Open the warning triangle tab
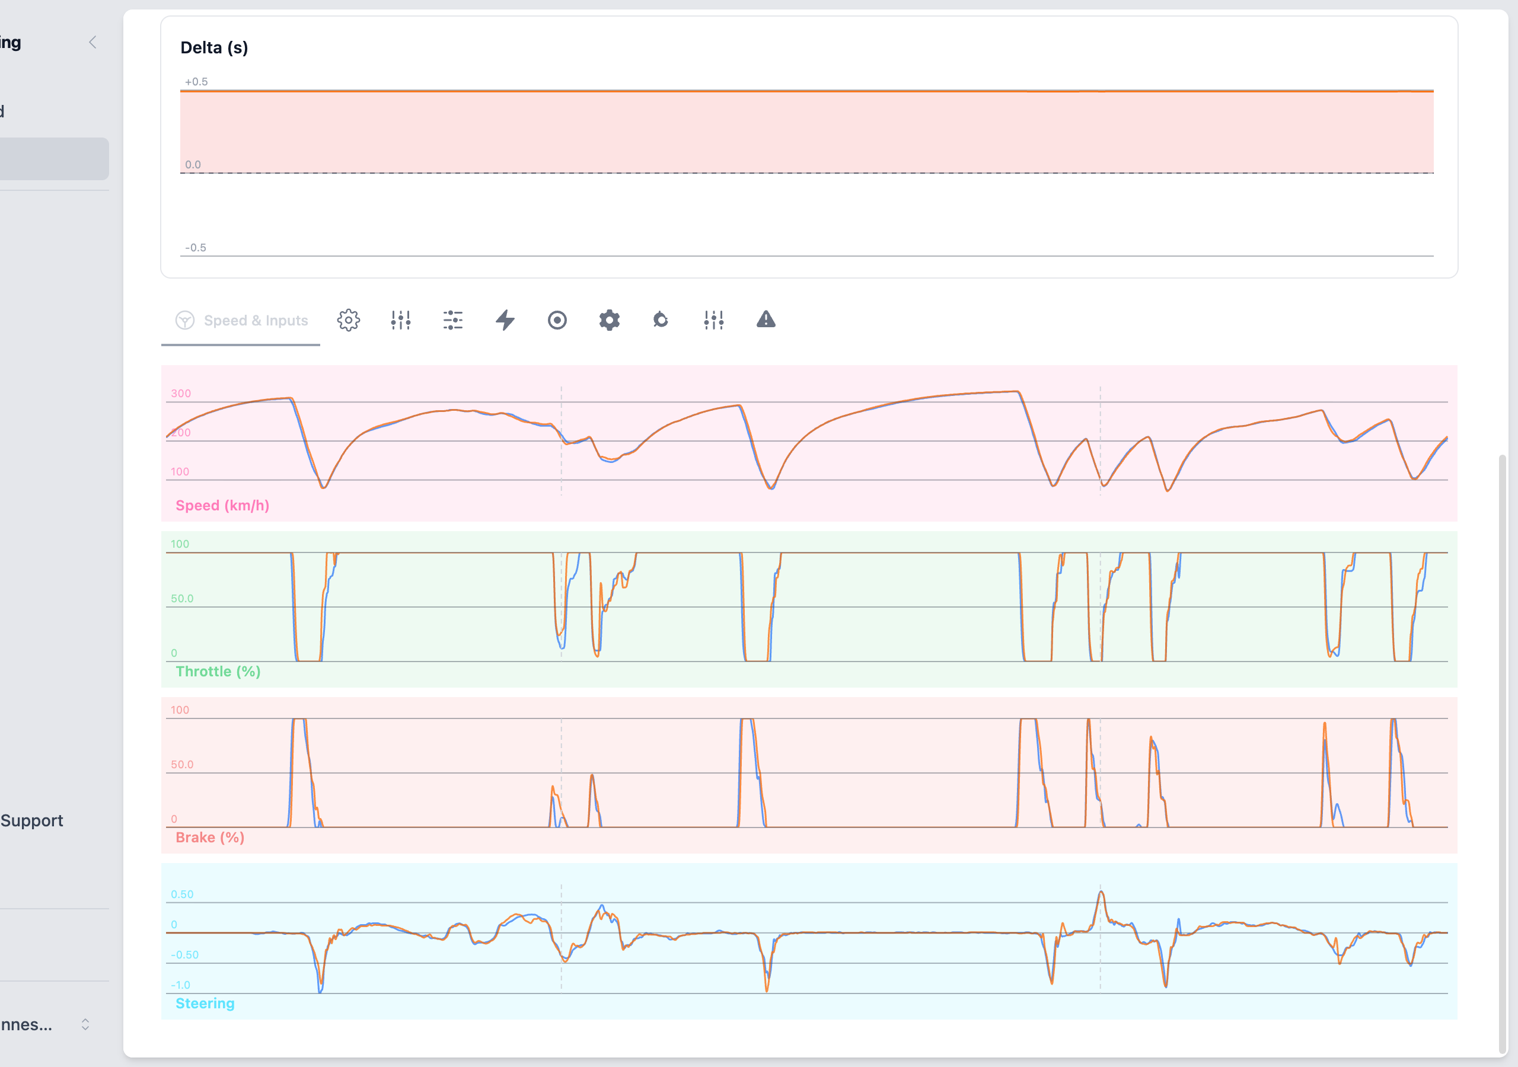 (766, 320)
